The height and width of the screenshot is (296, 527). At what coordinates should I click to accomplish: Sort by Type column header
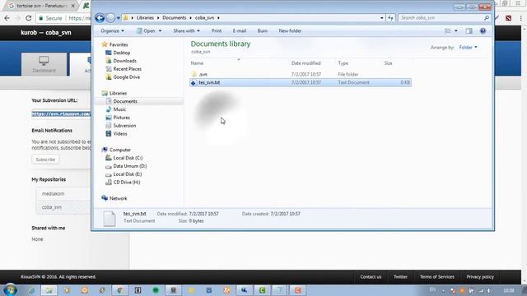(343, 63)
